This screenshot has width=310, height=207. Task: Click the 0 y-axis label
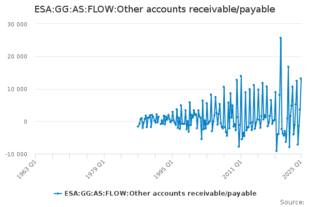tap(25, 122)
